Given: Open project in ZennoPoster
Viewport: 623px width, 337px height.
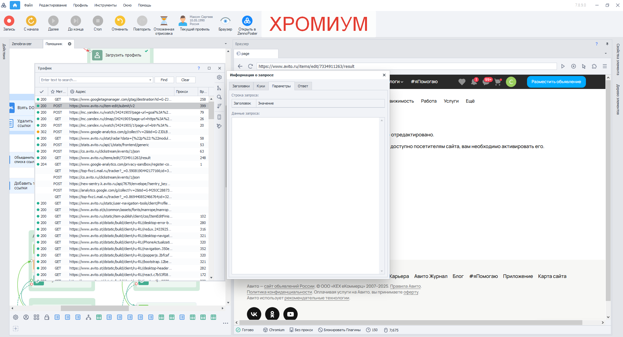Looking at the screenshot, I should pyautogui.click(x=247, y=25).
